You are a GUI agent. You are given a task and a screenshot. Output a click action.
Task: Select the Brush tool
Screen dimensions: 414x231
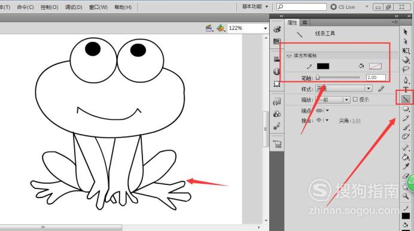click(406, 127)
